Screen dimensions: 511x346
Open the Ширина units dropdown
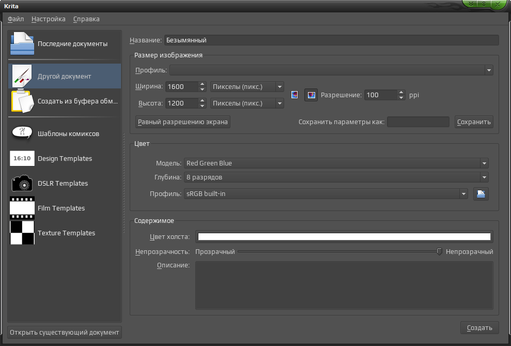tap(247, 87)
